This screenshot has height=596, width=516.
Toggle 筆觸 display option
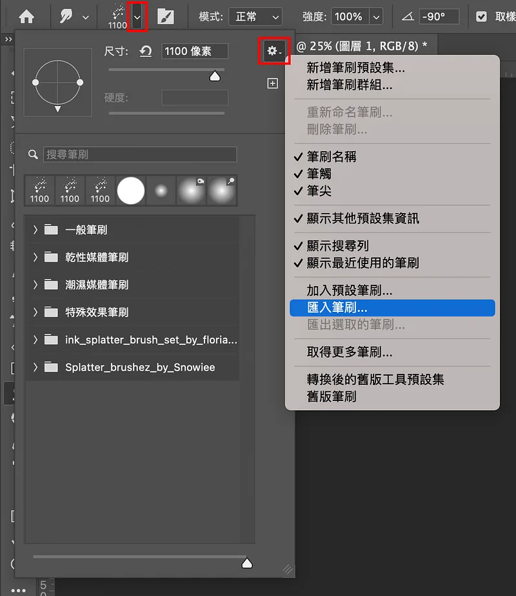(x=392, y=174)
